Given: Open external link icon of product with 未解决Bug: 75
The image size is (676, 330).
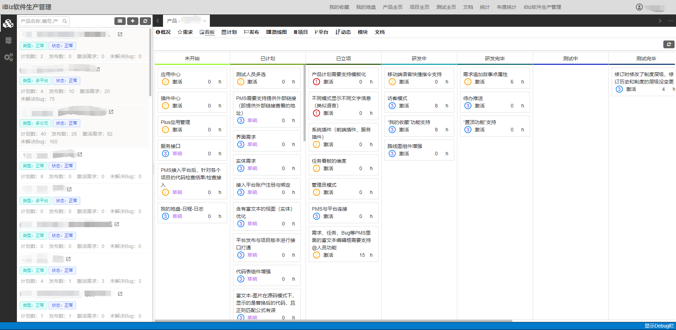Looking at the screenshot, I should tap(98, 69).
